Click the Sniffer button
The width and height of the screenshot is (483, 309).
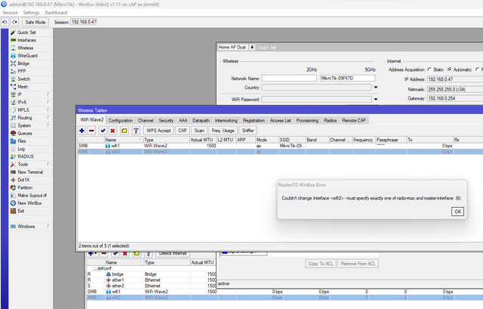pyautogui.click(x=248, y=131)
